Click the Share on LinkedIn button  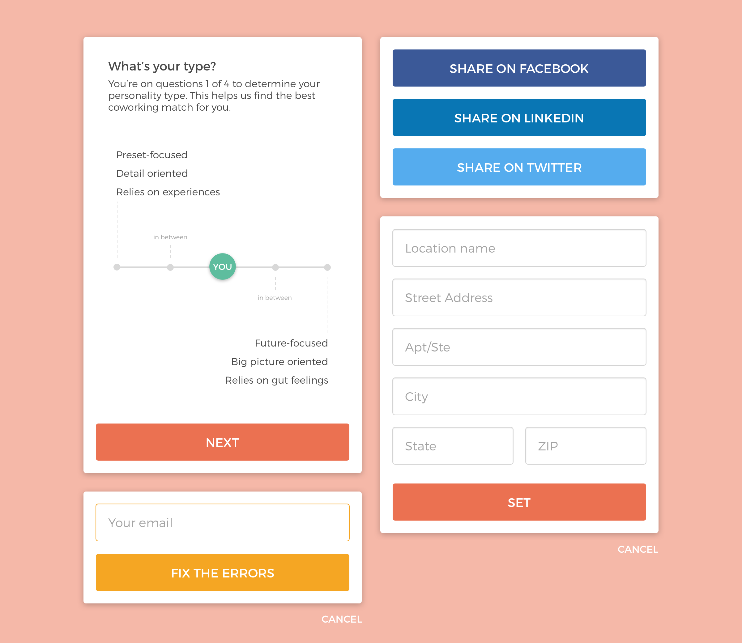pyautogui.click(x=519, y=117)
